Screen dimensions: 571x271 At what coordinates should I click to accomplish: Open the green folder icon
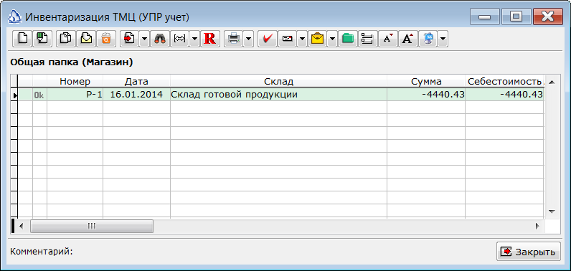point(348,38)
